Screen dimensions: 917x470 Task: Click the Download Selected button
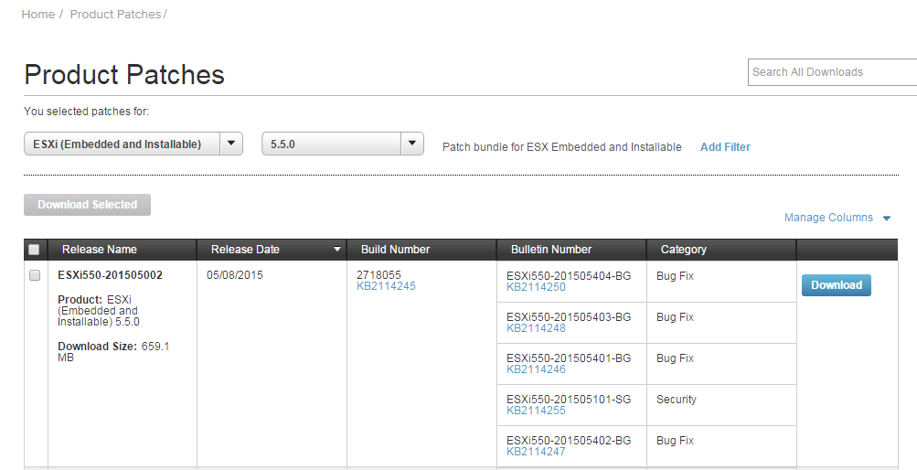click(87, 205)
